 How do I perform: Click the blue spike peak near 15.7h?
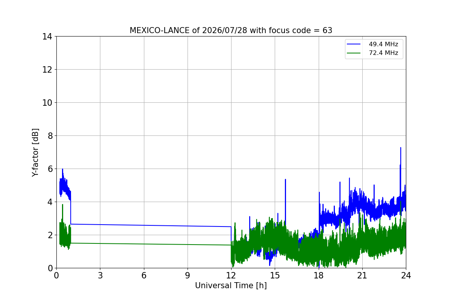click(x=285, y=179)
